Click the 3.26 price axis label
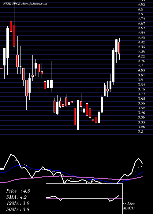The width and height of the screenshot is (153, 214). pos(141,127)
